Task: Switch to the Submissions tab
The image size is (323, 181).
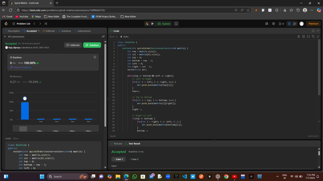Action: [82, 31]
